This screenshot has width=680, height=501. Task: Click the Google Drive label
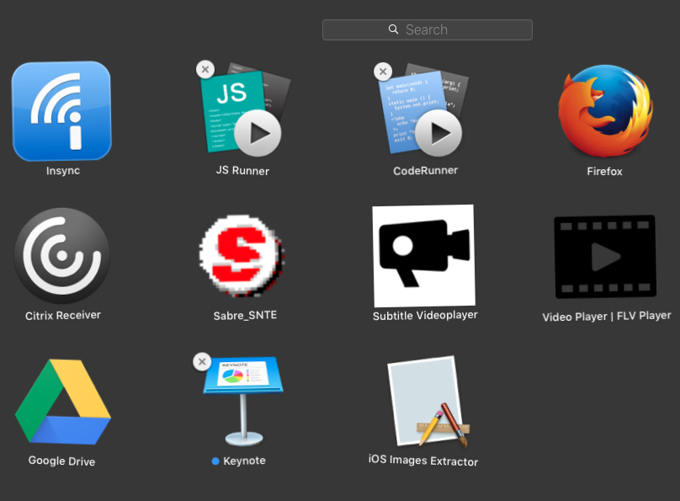pos(61,461)
